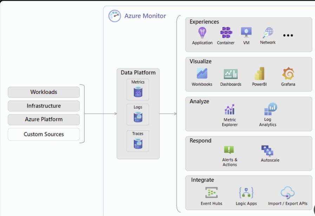Click the PowerBI icon
This screenshot has width=315, height=216.
pyautogui.click(x=260, y=74)
